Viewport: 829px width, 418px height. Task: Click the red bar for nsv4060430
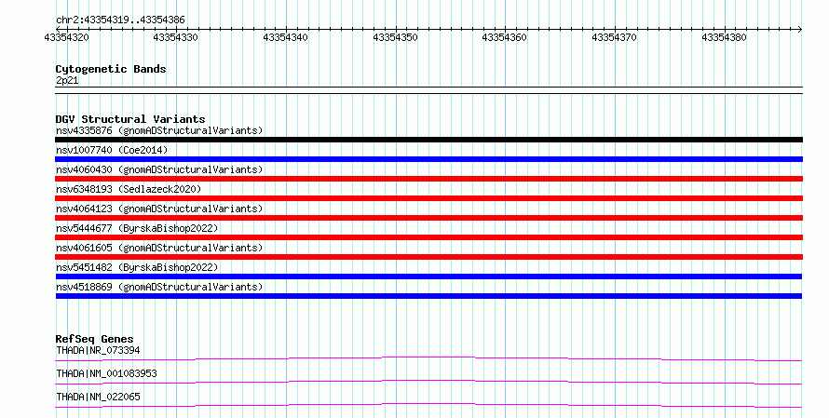tap(428, 179)
